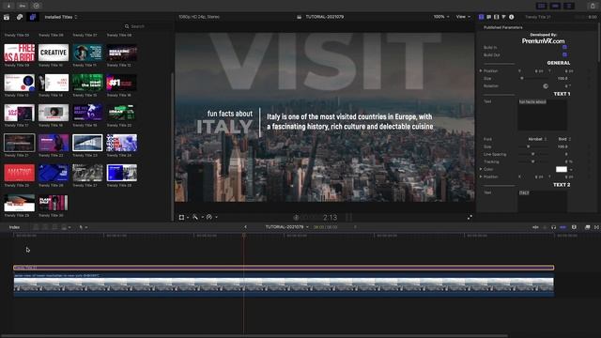Open the clip appearance filmstrip icon
The image size is (601, 338).
pyautogui.click(x=574, y=227)
